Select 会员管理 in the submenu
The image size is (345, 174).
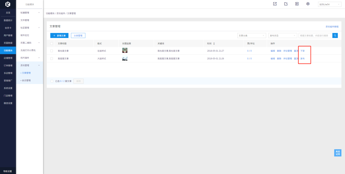pyautogui.click(x=26, y=80)
